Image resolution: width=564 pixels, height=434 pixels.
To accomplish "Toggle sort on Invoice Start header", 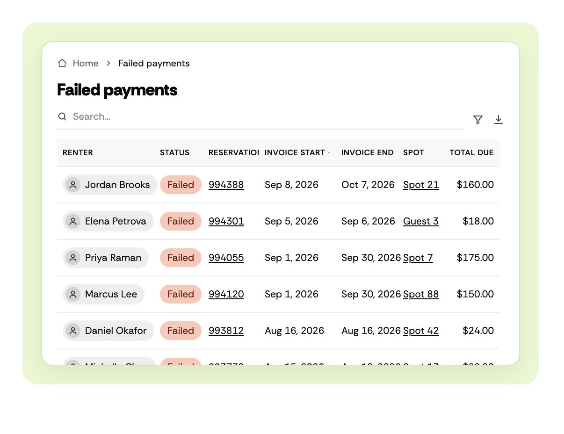I will point(297,152).
